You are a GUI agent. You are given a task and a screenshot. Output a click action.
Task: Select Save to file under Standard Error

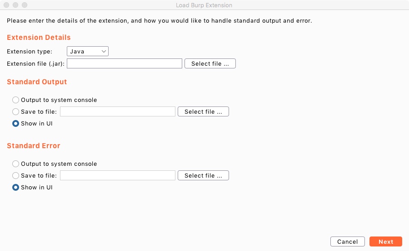pyautogui.click(x=15, y=176)
